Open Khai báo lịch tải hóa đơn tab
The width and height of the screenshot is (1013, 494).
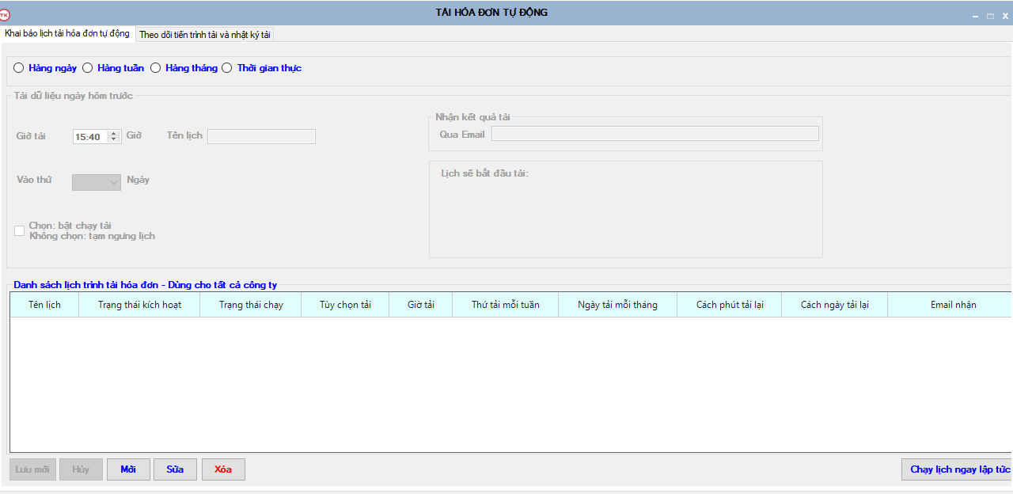[67, 34]
